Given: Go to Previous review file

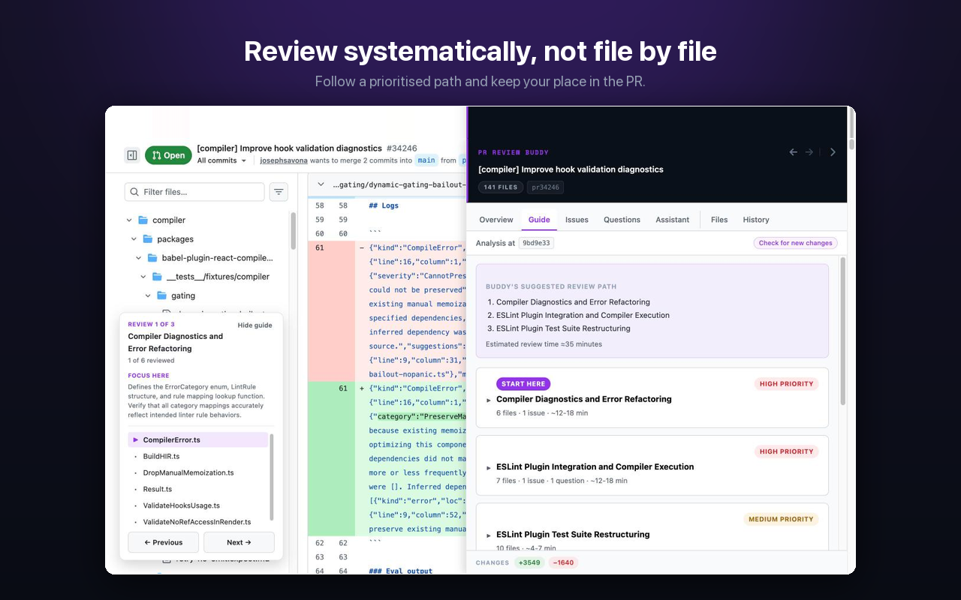Looking at the screenshot, I should tap(163, 542).
